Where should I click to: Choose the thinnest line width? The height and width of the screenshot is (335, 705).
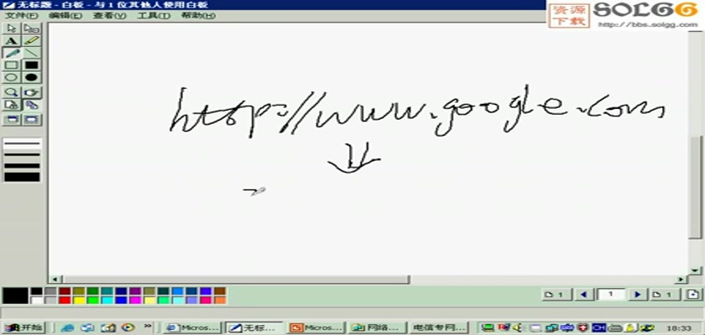pyautogui.click(x=22, y=144)
